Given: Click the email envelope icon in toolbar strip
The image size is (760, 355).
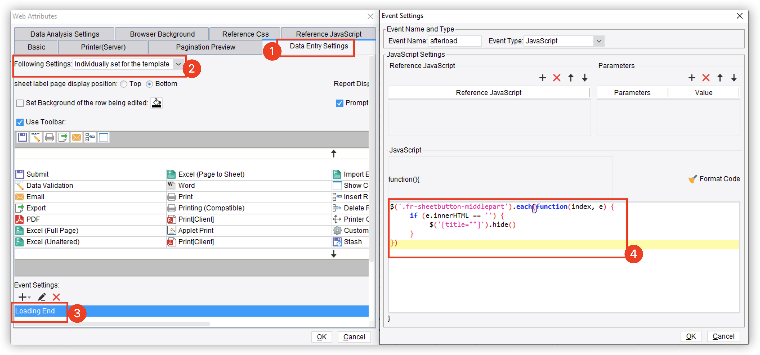Looking at the screenshot, I should pyautogui.click(x=76, y=137).
